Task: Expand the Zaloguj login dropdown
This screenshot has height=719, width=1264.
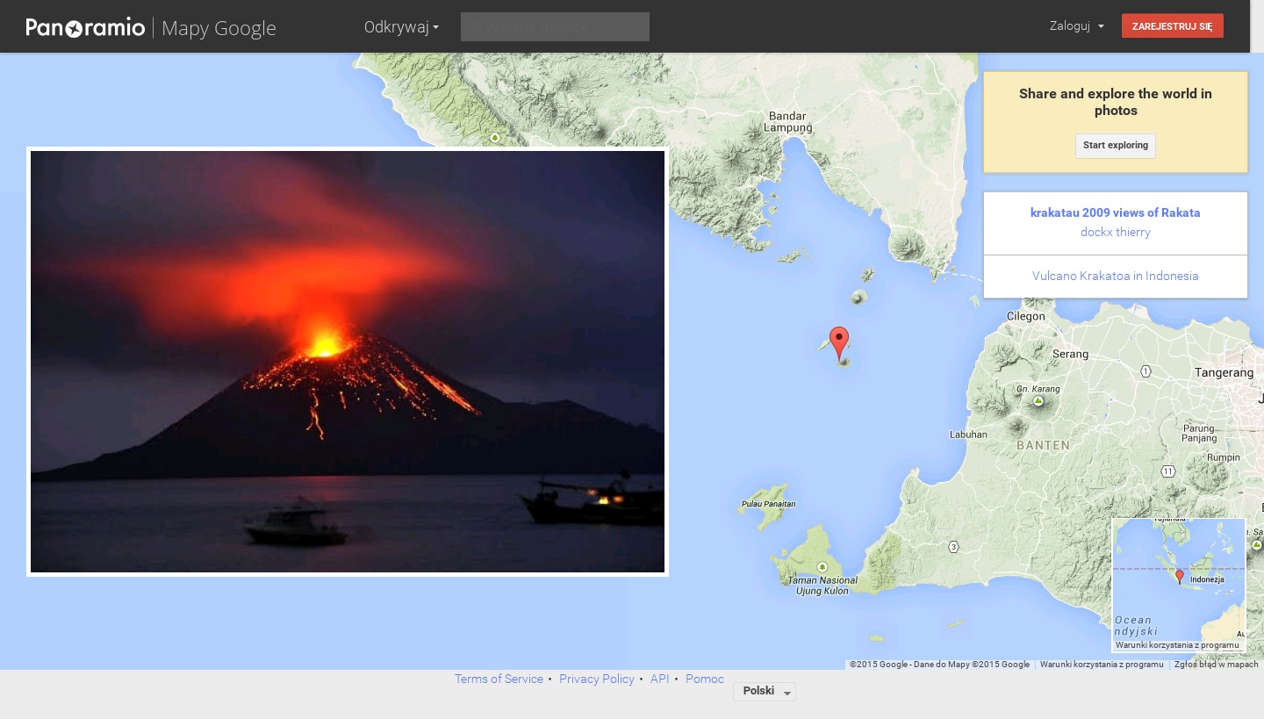Action: tap(1076, 26)
